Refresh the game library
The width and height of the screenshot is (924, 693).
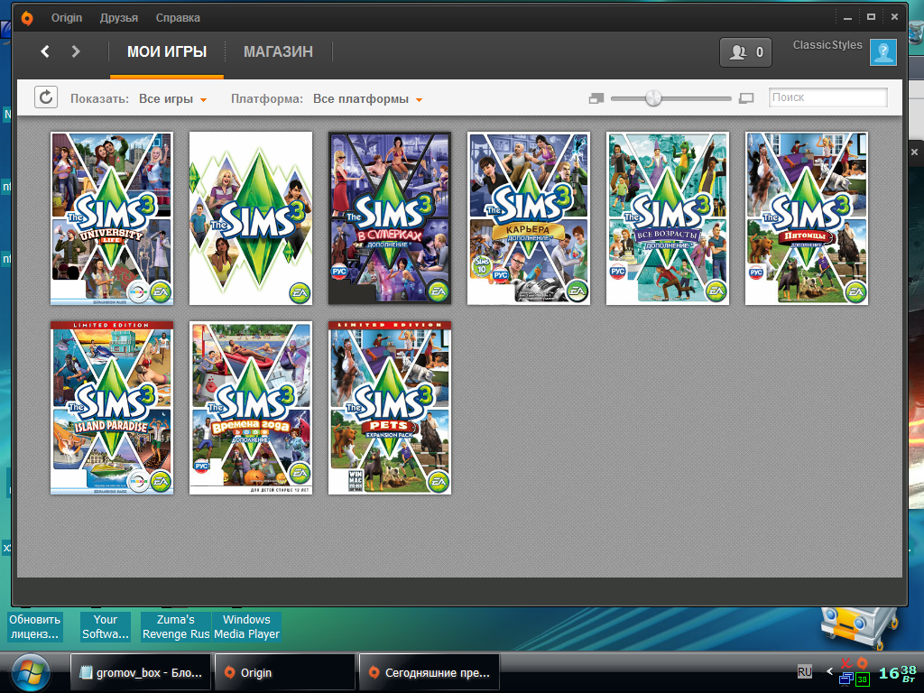(46, 97)
